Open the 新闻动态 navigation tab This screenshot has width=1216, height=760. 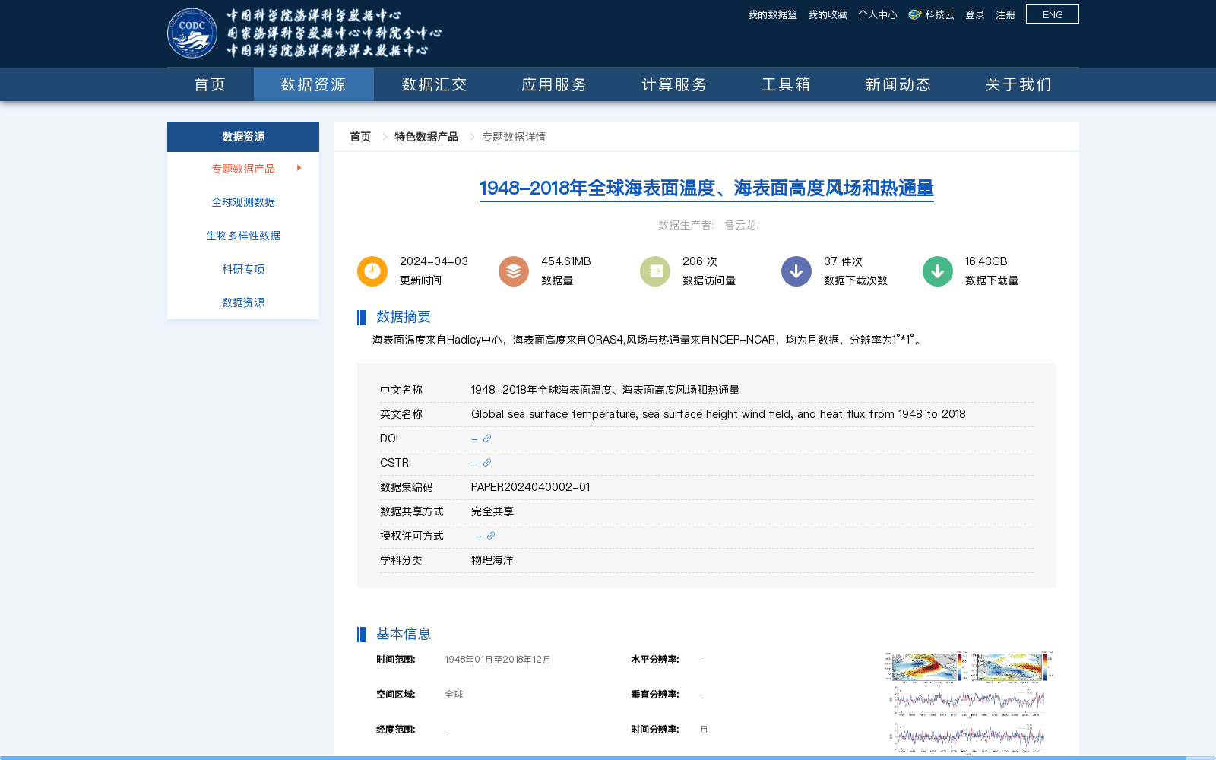point(898,84)
